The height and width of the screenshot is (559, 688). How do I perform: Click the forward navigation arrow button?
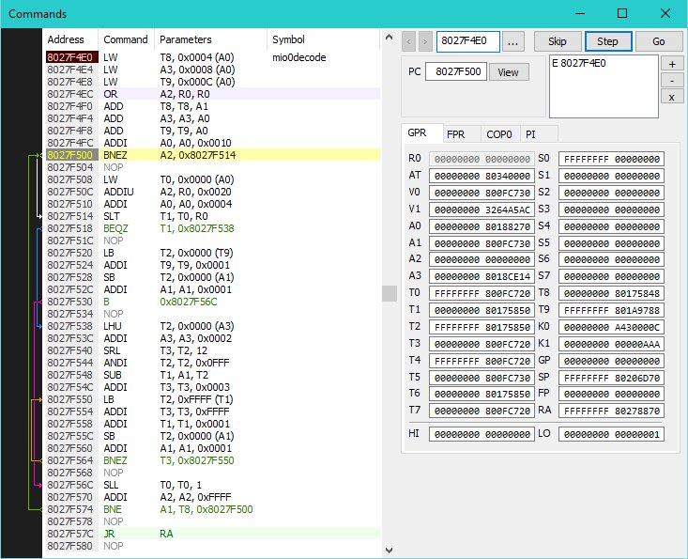(425, 41)
